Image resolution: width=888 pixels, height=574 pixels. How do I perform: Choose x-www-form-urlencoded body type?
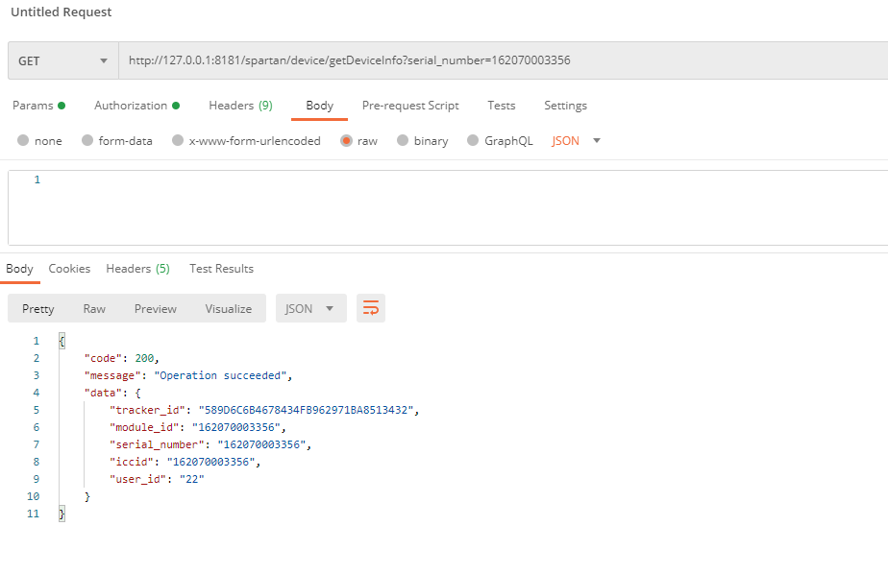tap(177, 140)
